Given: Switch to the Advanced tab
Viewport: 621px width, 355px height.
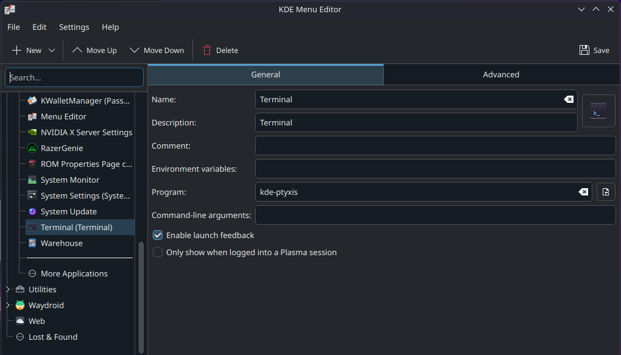Looking at the screenshot, I should pyautogui.click(x=500, y=74).
